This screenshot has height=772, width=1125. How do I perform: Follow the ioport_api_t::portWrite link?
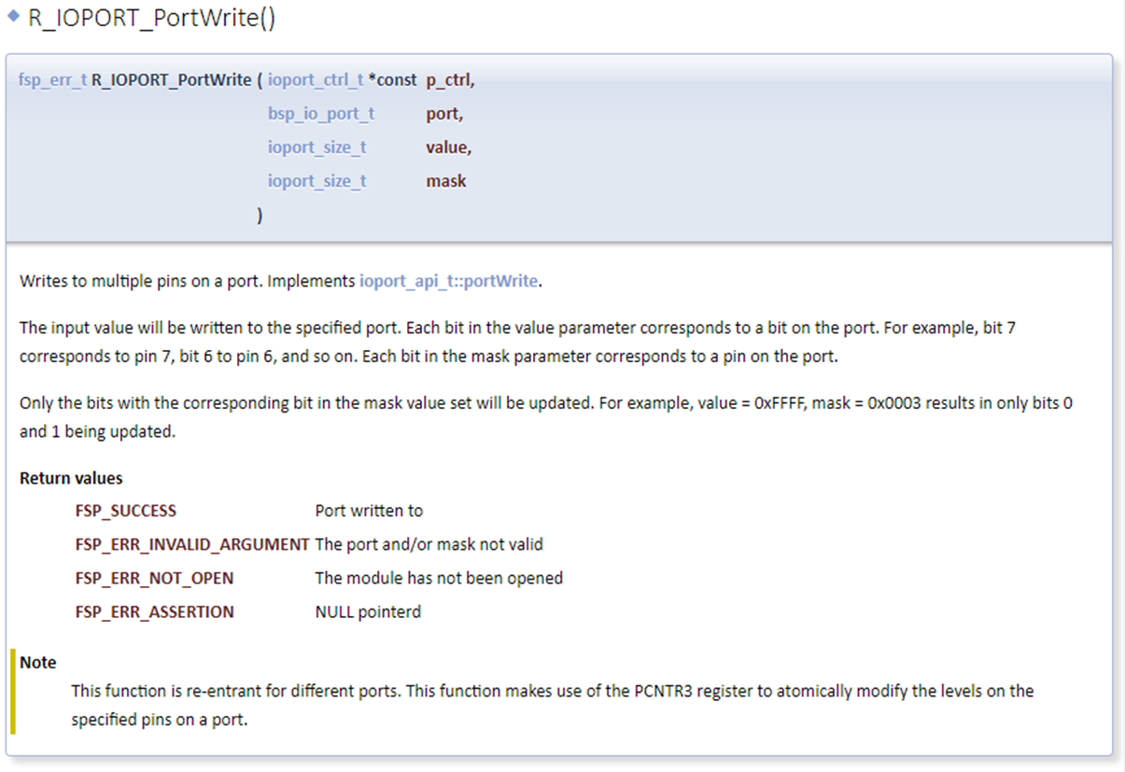[448, 280]
